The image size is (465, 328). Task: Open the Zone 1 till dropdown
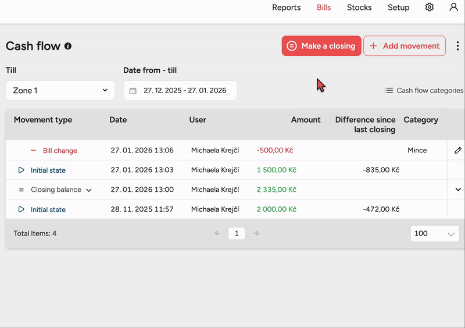(60, 91)
